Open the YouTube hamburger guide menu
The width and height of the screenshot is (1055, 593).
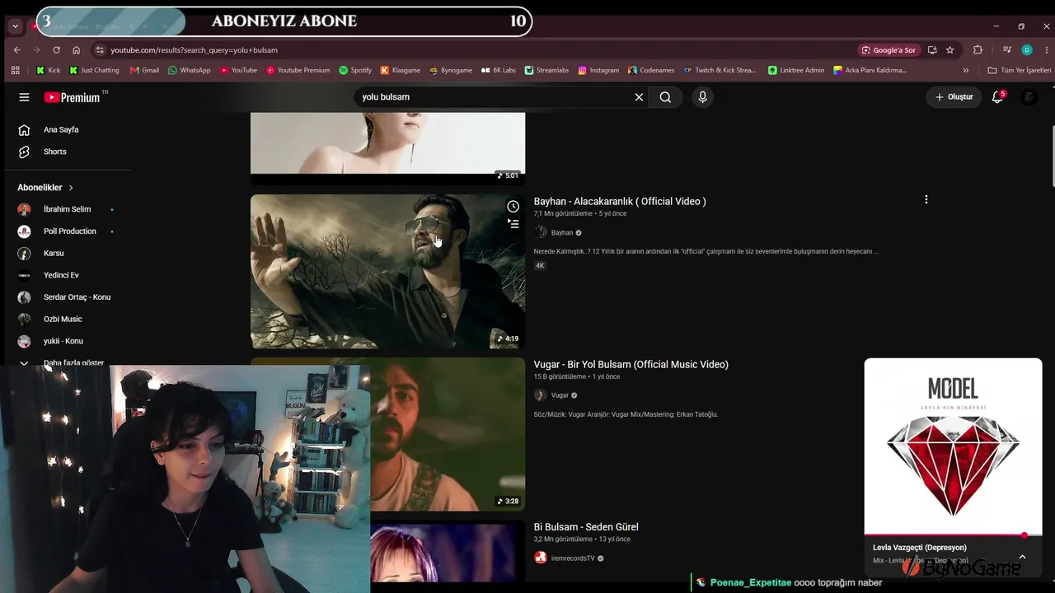(24, 97)
